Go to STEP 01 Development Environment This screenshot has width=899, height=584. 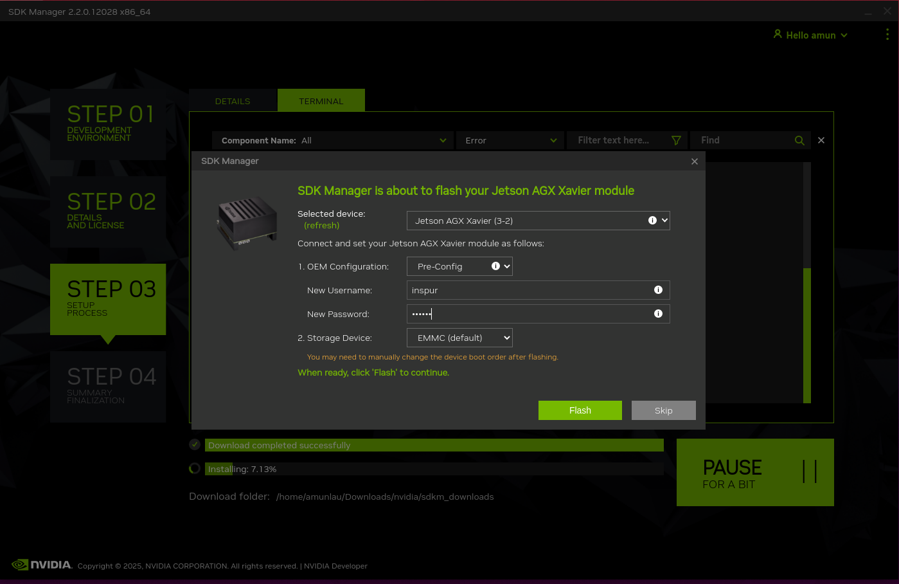(108, 124)
